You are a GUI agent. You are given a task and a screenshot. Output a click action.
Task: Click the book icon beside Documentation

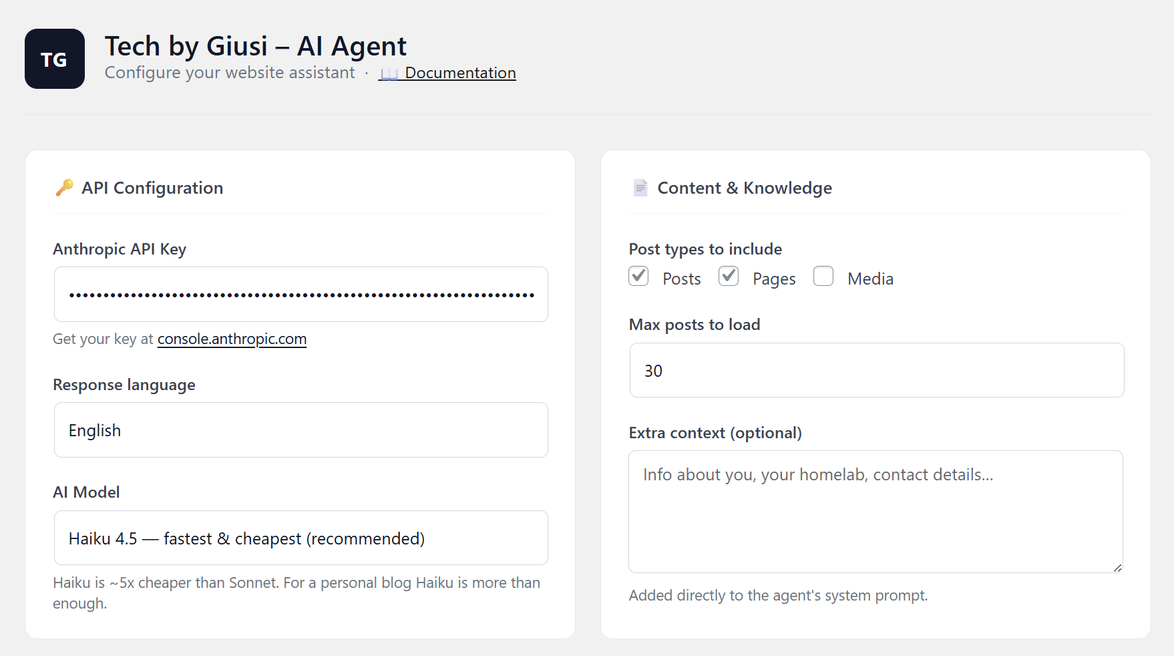389,73
